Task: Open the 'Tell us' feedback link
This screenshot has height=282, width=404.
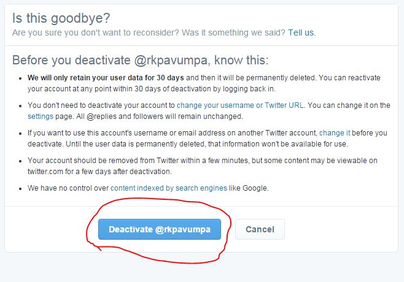Action: 301,32
